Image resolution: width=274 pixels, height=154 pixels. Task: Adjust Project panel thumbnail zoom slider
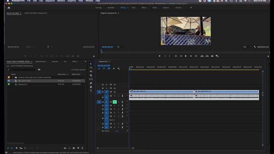pyautogui.click(x=29, y=148)
